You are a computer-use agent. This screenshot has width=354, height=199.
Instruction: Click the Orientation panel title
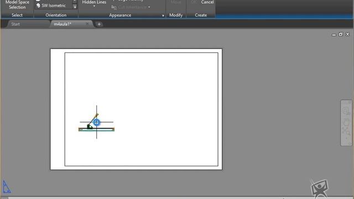click(56, 15)
